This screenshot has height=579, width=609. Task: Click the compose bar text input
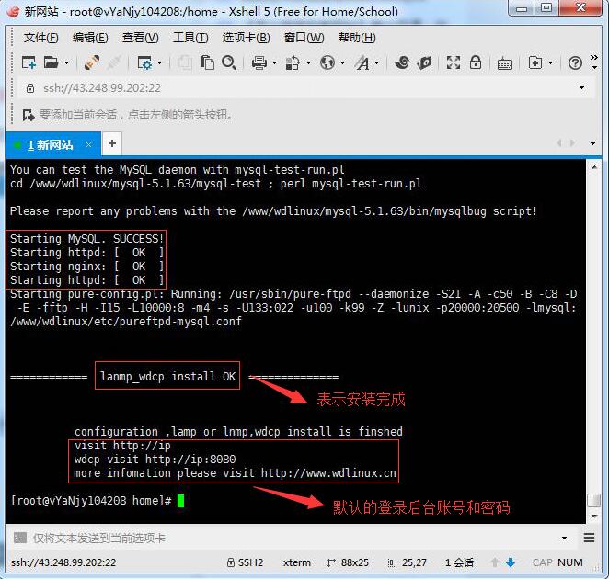click(x=276, y=538)
